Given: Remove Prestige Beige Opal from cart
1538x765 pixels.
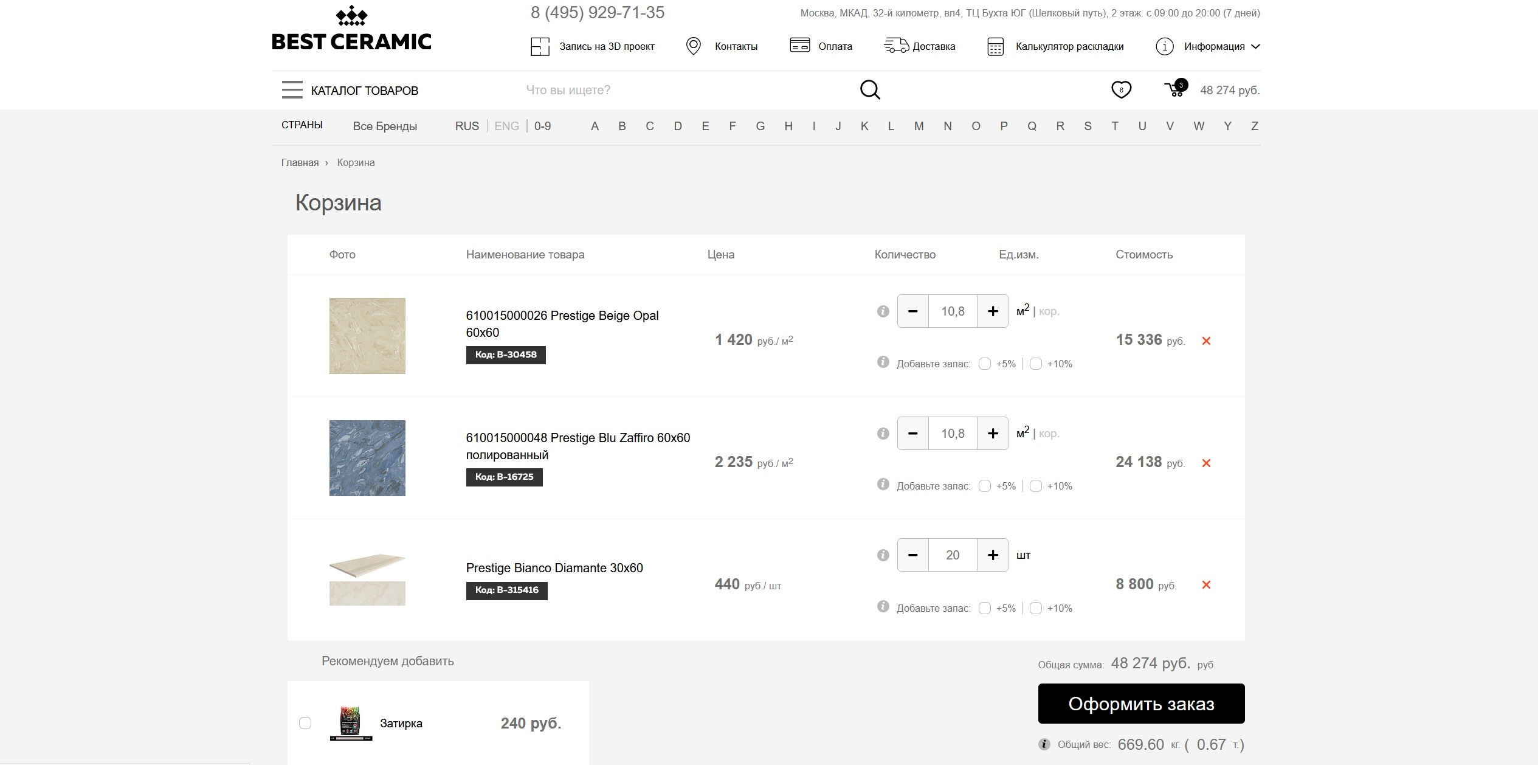Looking at the screenshot, I should (1206, 341).
